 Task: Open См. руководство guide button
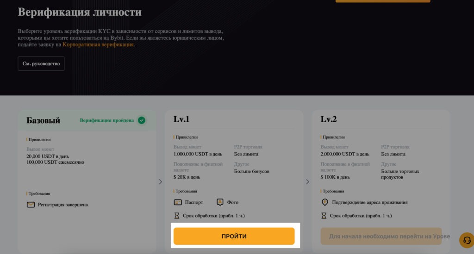(41, 64)
